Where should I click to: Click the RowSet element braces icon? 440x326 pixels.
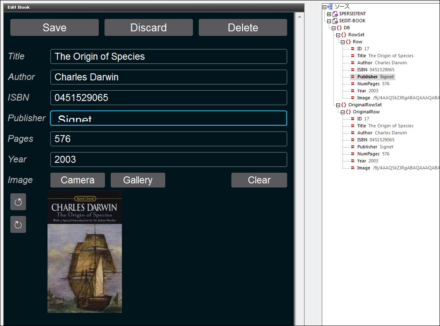[344, 35]
